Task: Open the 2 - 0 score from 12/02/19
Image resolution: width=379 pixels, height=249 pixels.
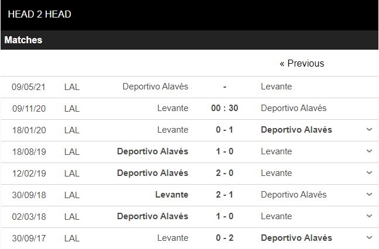Action: point(225,173)
